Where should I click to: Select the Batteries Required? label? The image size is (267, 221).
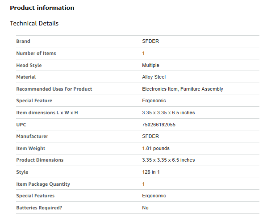pyautogui.click(x=39, y=208)
